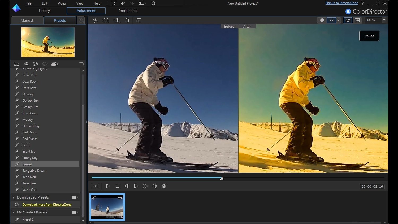Click the Pause button on preview

(x=369, y=36)
